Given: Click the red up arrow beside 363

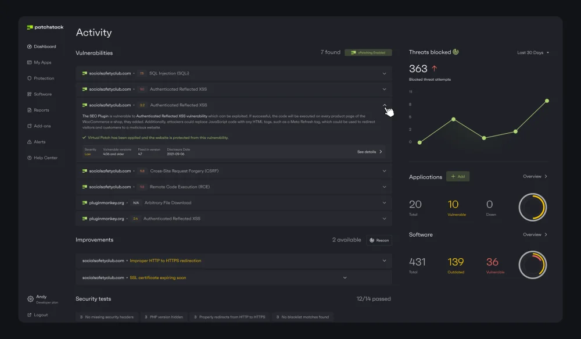Looking at the screenshot, I should click(x=434, y=69).
